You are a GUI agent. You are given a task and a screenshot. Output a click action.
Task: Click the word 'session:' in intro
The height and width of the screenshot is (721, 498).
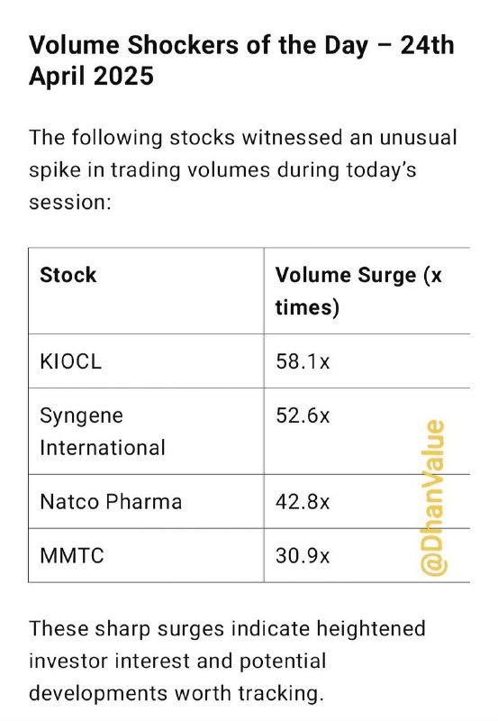pos(70,202)
